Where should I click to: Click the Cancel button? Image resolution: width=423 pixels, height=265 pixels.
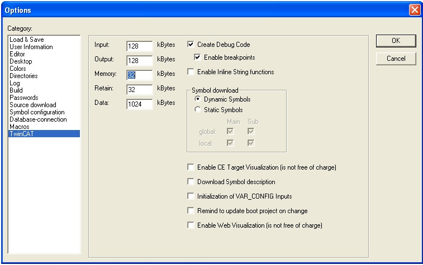[x=396, y=59]
